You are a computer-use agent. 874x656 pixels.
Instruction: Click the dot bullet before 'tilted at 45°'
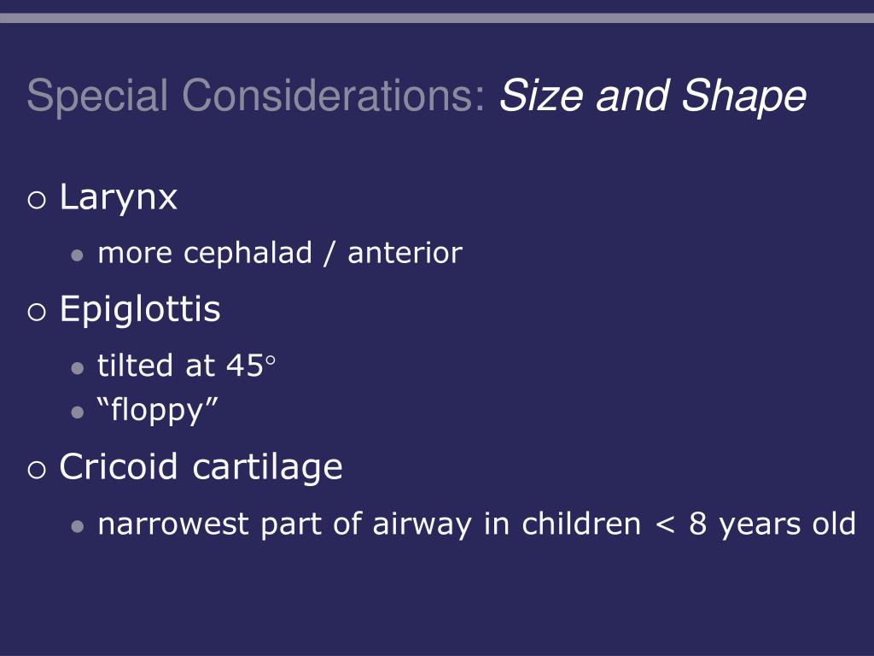(x=78, y=368)
